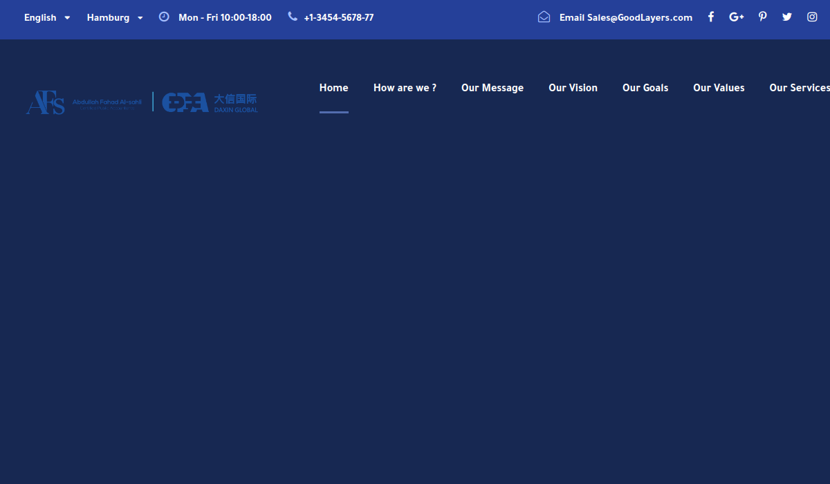This screenshot has width=830, height=484.
Task: Expand the Hamburg location dropdown
Action: [x=115, y=18]
